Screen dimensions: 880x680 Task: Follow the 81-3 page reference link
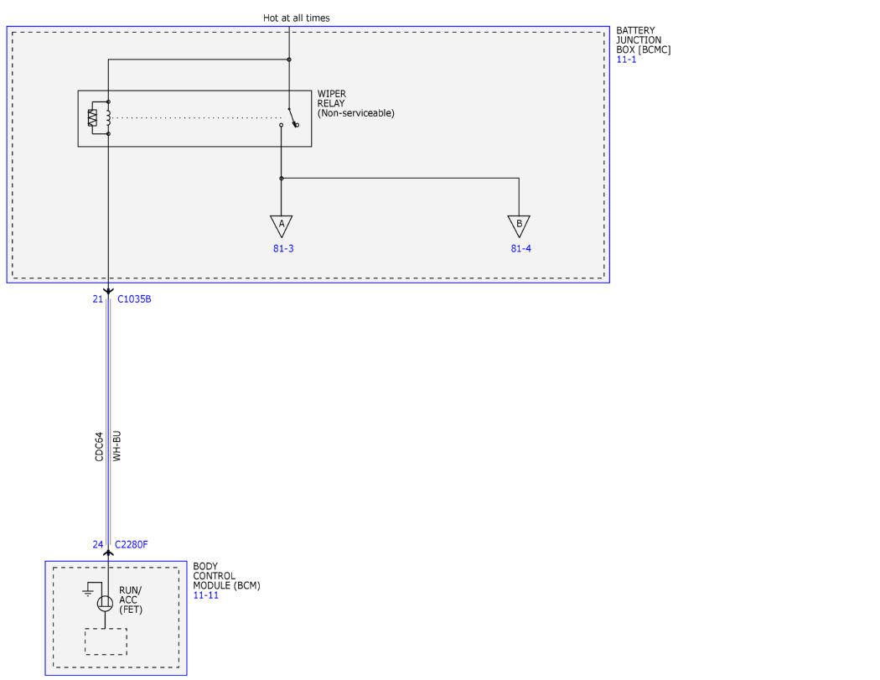(283, 248)
